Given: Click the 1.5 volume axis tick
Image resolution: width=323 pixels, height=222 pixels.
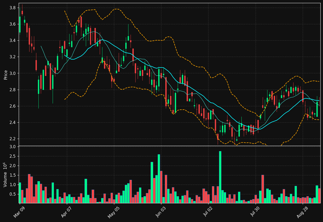Looking at the screenshot, I should coord(13,175).
